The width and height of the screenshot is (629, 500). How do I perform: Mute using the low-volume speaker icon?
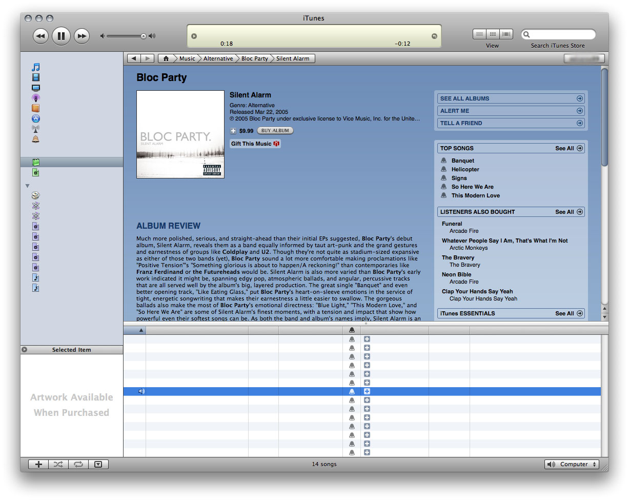point(103,36)
